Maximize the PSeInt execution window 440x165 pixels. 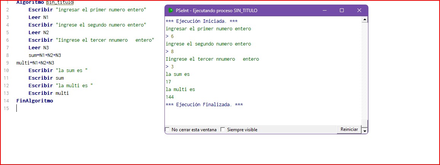point(342,11)
